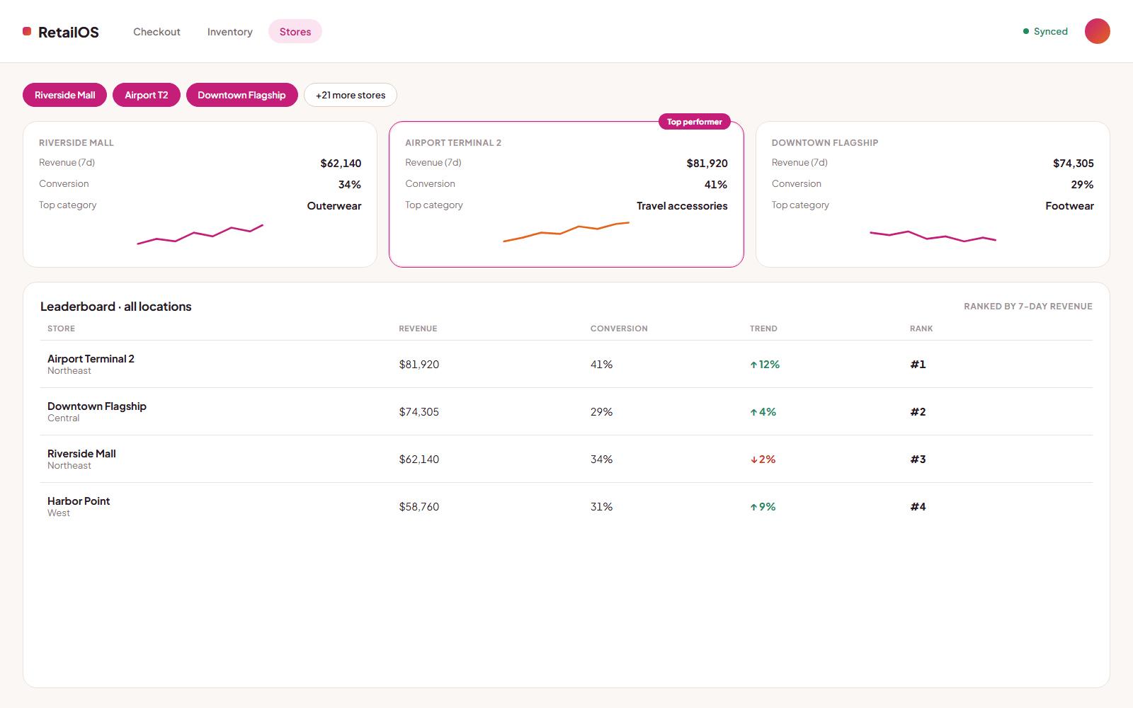
Task: Expand the +21 more stores list
Action: coord(351,95)
